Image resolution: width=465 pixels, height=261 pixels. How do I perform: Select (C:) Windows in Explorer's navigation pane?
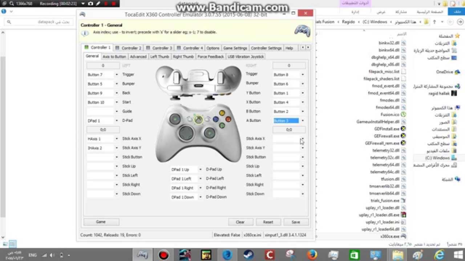point(437,158)
